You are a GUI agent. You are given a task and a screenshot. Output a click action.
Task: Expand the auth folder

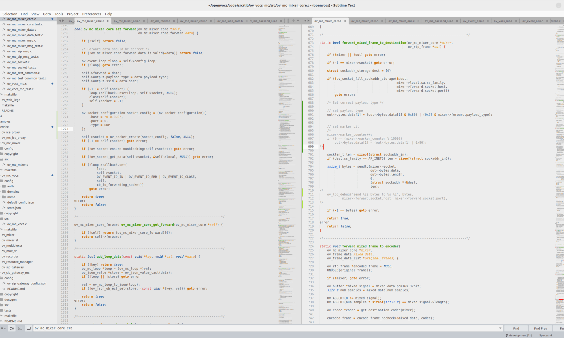click(x=10, y=186)
